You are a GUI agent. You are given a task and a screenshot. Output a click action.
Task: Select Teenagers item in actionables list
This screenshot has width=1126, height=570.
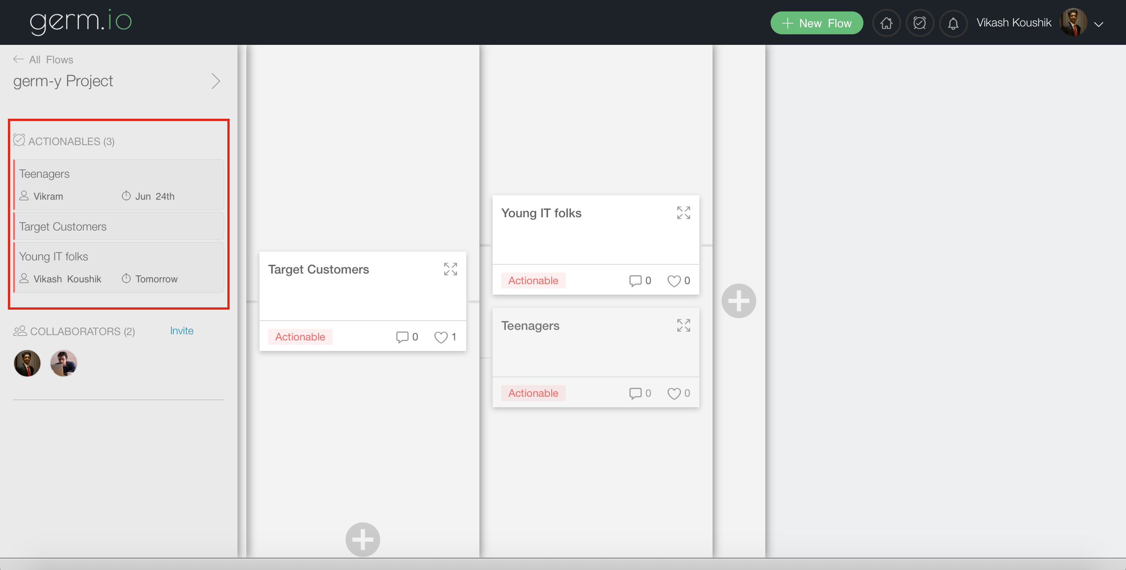tap(119, 185)
